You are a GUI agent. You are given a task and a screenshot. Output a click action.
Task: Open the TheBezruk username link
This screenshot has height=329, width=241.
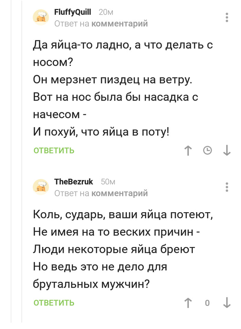tap(74, 182)
